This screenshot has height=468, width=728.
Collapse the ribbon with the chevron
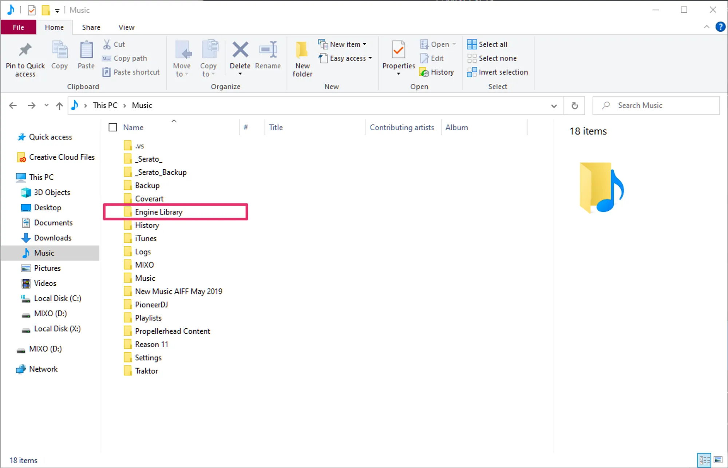[707, 27]
